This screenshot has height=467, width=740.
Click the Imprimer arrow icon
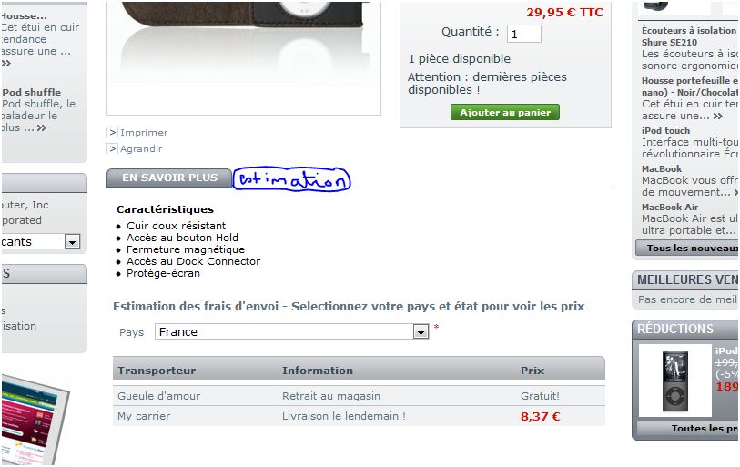tap(112, 133)
